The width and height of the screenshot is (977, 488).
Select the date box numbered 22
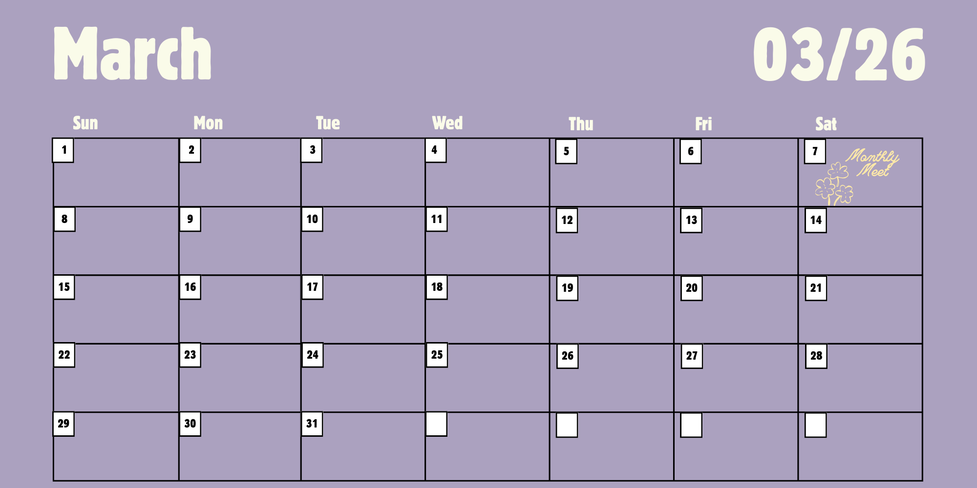tap(64, 355)
